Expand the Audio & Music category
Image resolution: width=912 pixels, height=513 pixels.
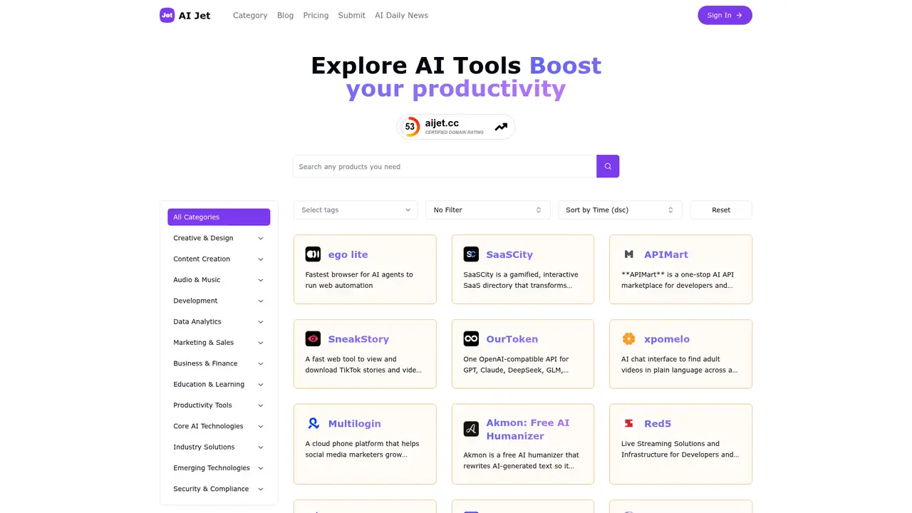click(219, 280)
